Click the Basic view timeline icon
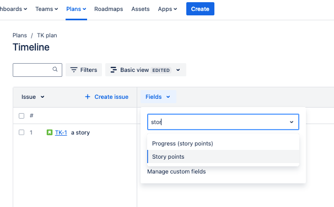The height and width of the screenshot is (207, 334). tap(114, 70)
